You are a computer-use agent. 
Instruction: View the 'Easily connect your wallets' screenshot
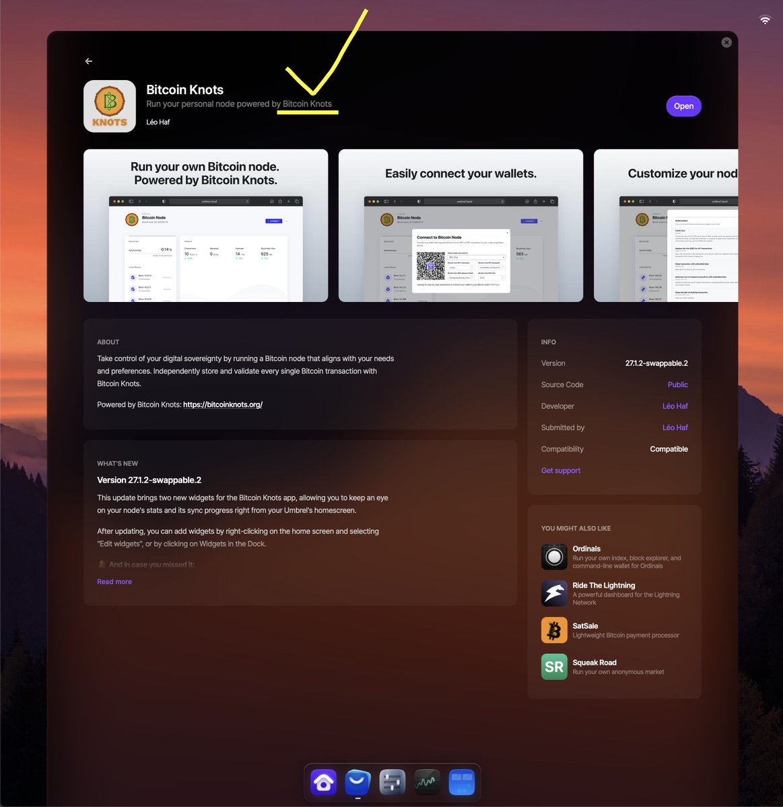coord(461,225)
